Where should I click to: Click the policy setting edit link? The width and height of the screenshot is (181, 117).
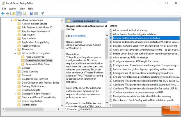click(78, 36)
